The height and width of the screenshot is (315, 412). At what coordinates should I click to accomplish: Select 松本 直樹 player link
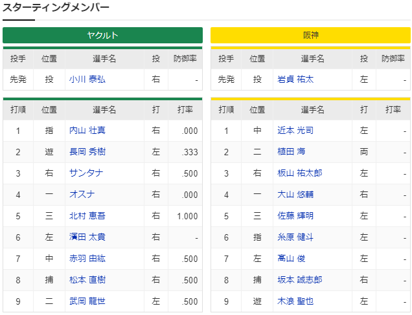pyautogui.click(x=87, y=280)
